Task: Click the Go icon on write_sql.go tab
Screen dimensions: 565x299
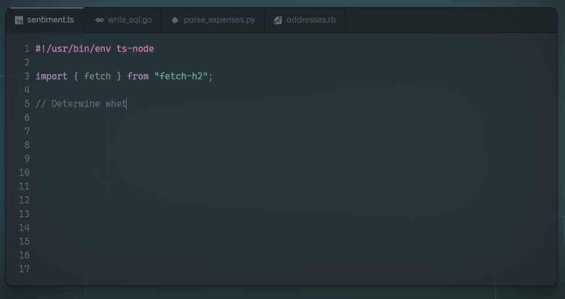Action: [100, 20]
